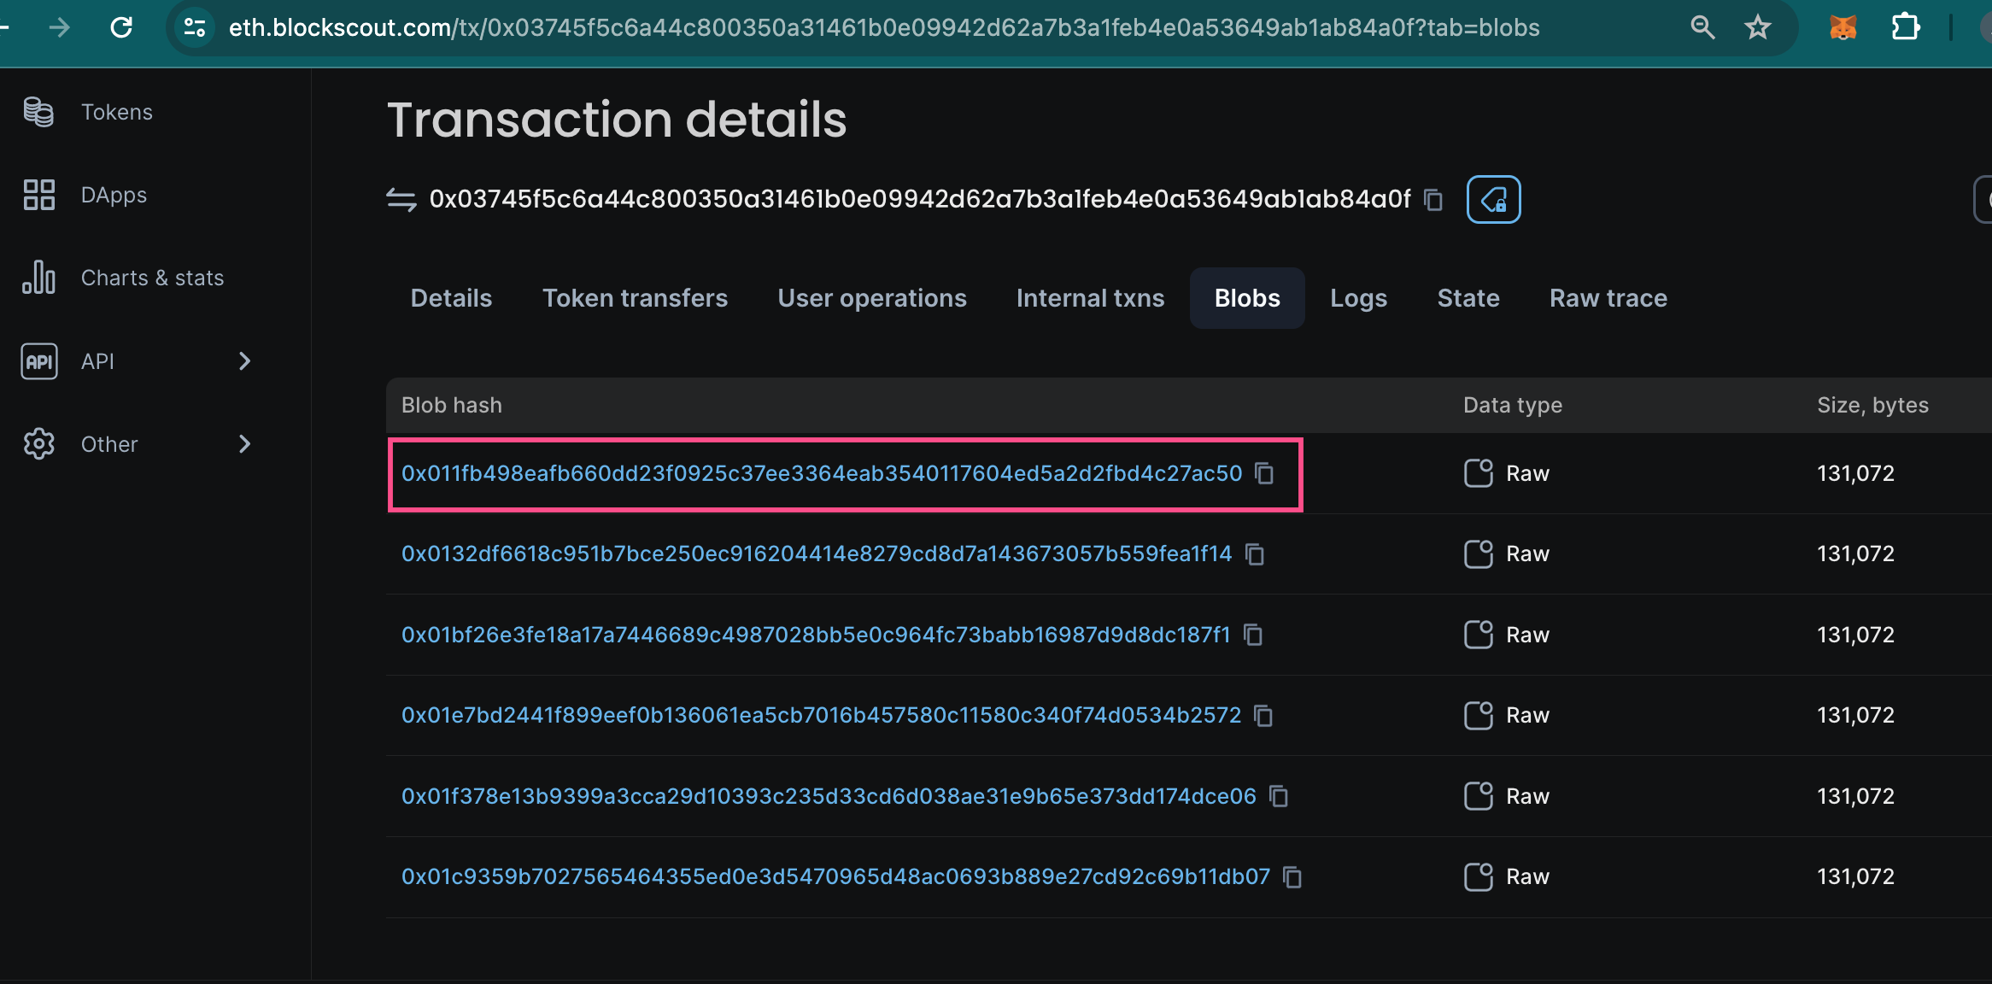
Task: Go to Charts & stats in the sidebar
Action: click(152, 278)
